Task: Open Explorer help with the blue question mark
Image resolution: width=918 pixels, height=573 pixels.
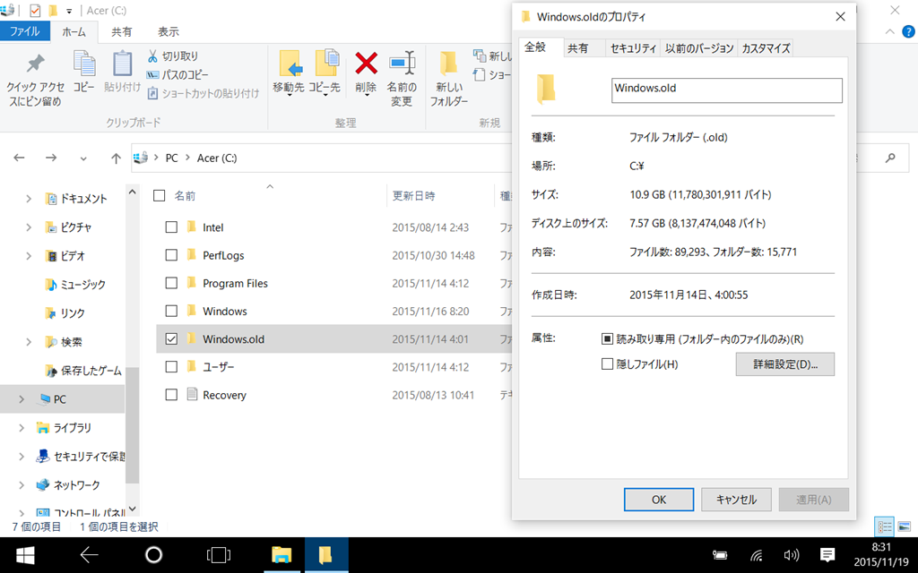Action: pyautogui.click(x=909, y=31)
